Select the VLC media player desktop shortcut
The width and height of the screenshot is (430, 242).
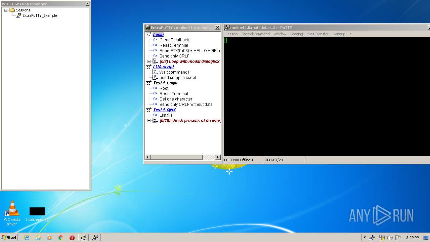[x=12, y=213]
